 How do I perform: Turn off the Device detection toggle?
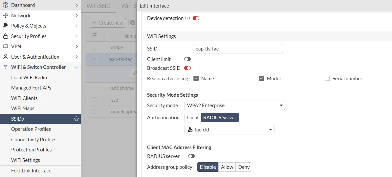196,18
